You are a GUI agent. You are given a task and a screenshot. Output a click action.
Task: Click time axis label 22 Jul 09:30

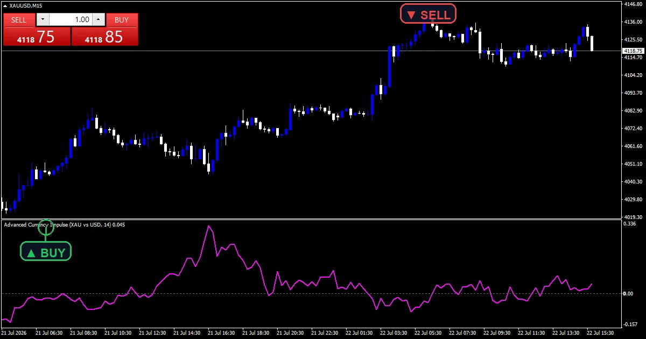tap(497, 333)
